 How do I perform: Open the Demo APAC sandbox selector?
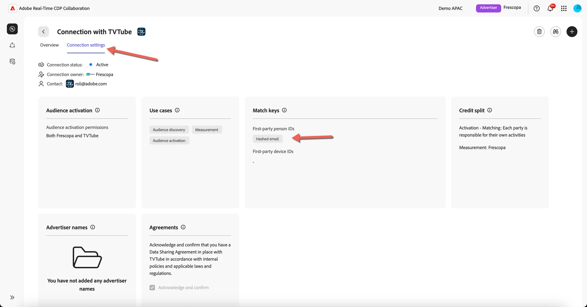coord(450,8)
